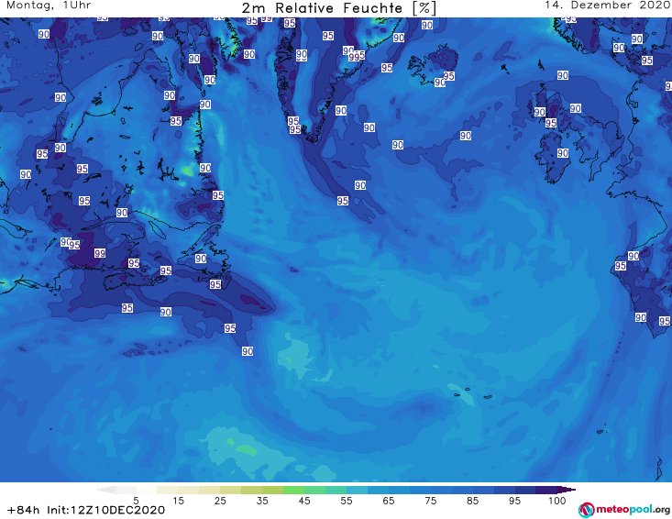Click the '+84h' forecast hour text

[23, 510]
